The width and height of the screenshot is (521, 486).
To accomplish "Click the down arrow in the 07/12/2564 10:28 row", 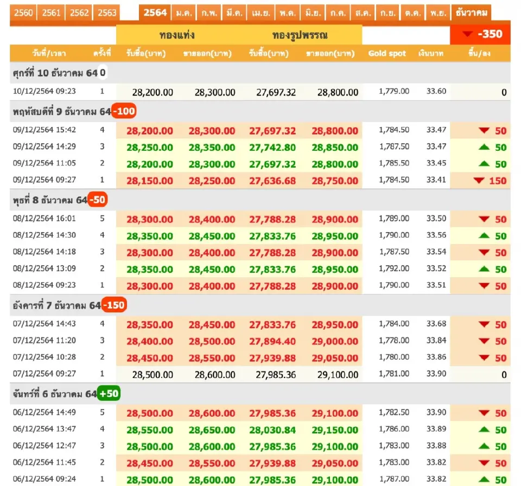I will 484,358.
